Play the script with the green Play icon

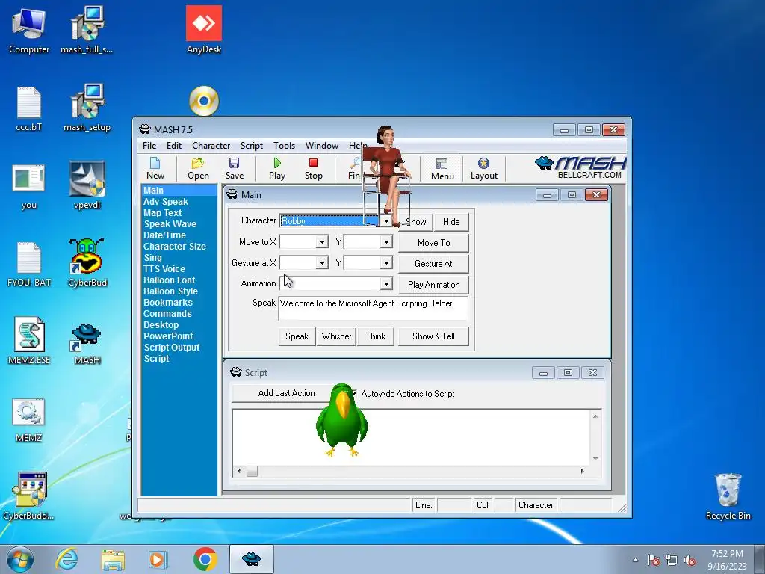(x=277, y=168)
